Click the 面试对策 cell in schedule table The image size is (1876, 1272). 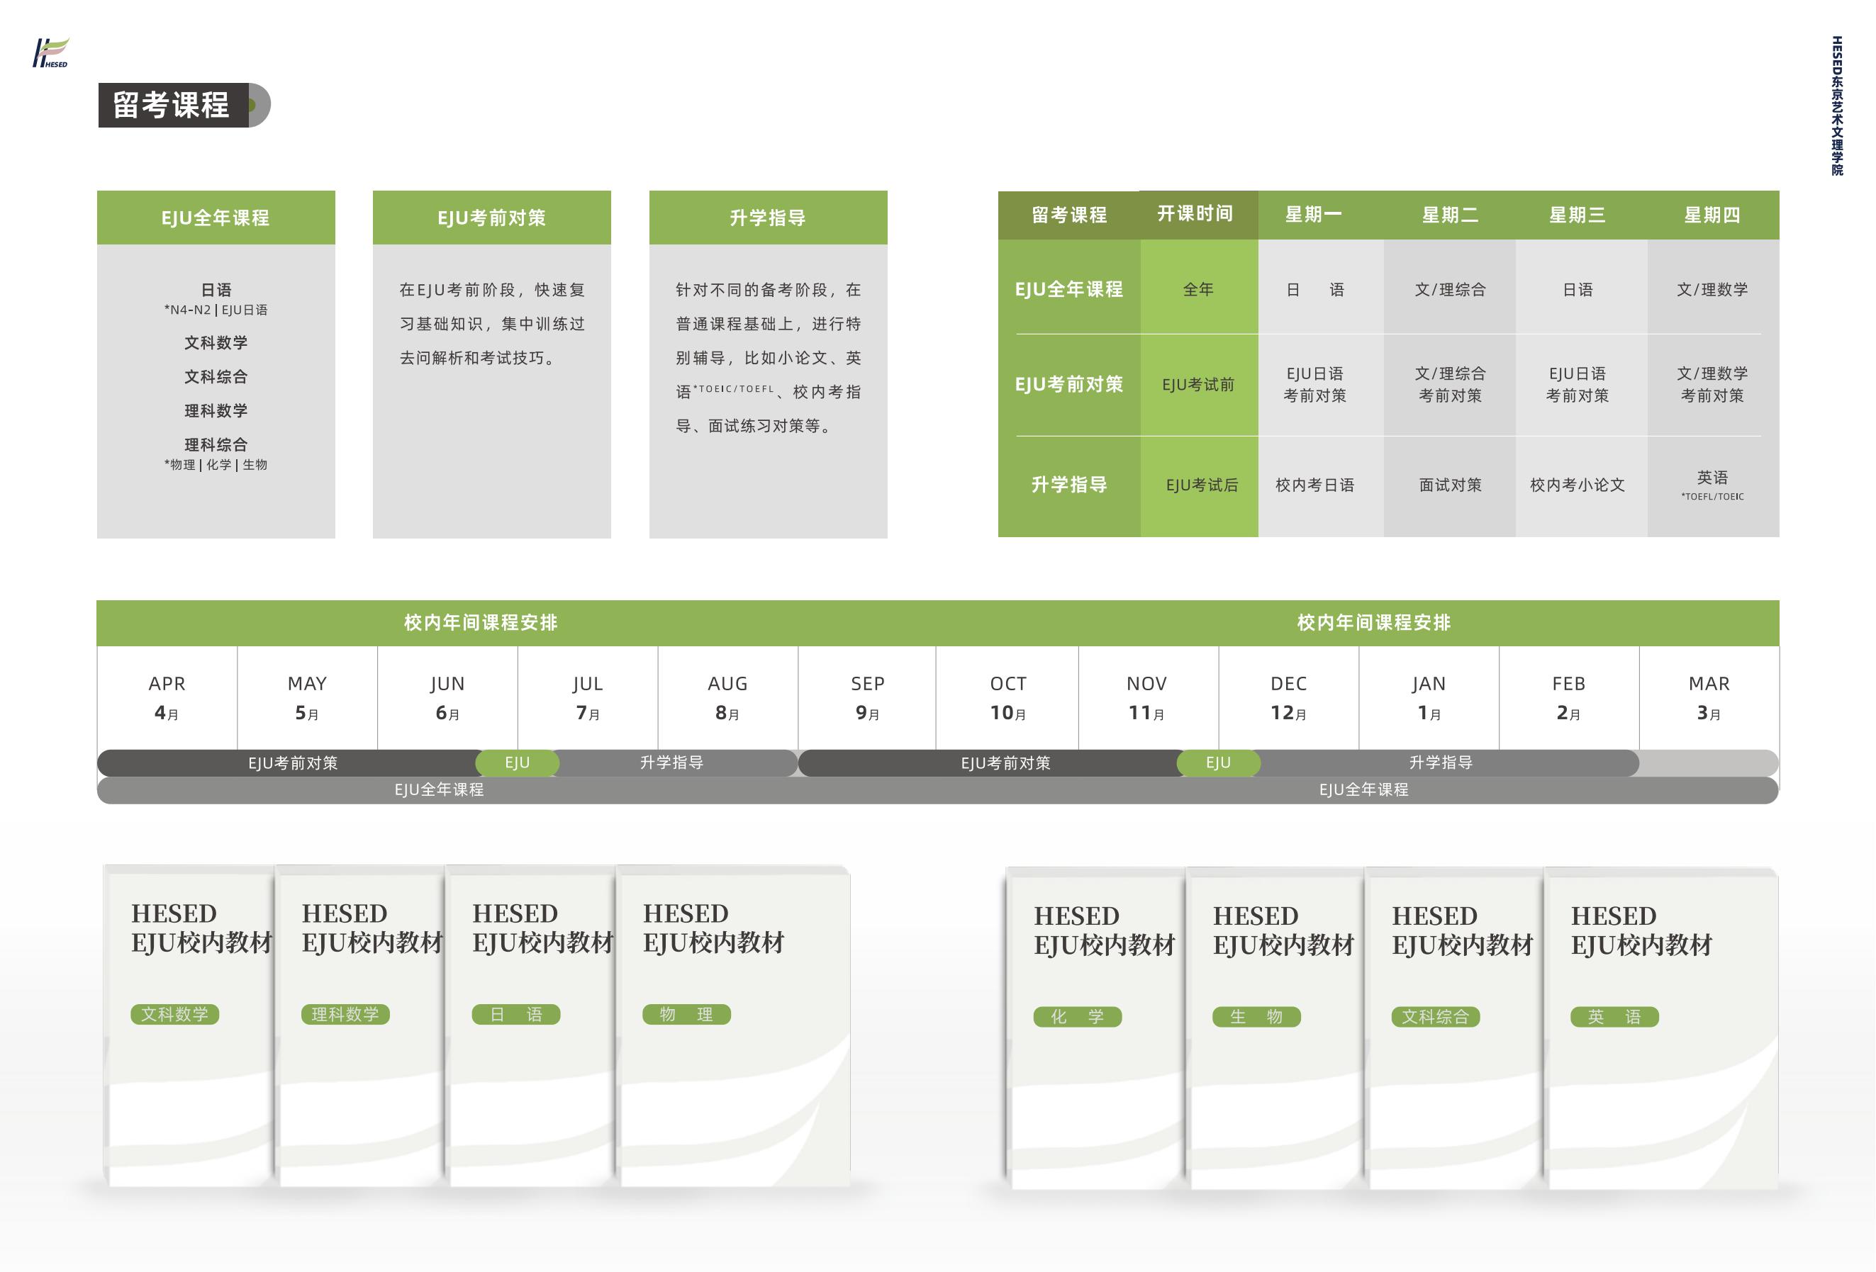(x=1450, y=485)
